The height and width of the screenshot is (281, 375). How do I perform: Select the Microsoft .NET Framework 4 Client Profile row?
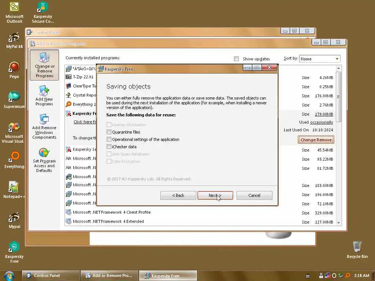[200, 213]
